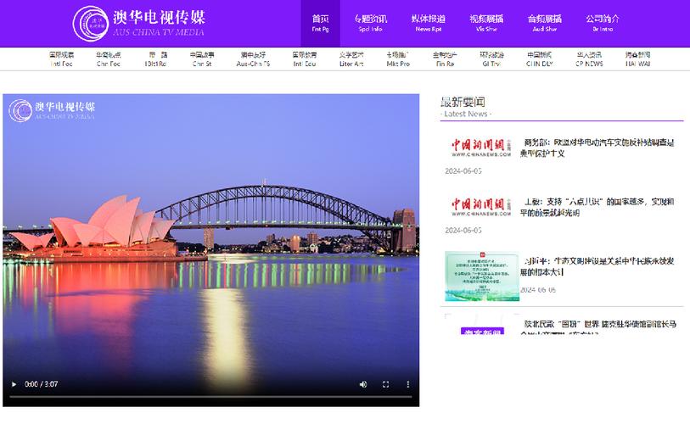690x424 pixels.
Task: Go to Gl Trvl category
Action: [x=491, y=59]
